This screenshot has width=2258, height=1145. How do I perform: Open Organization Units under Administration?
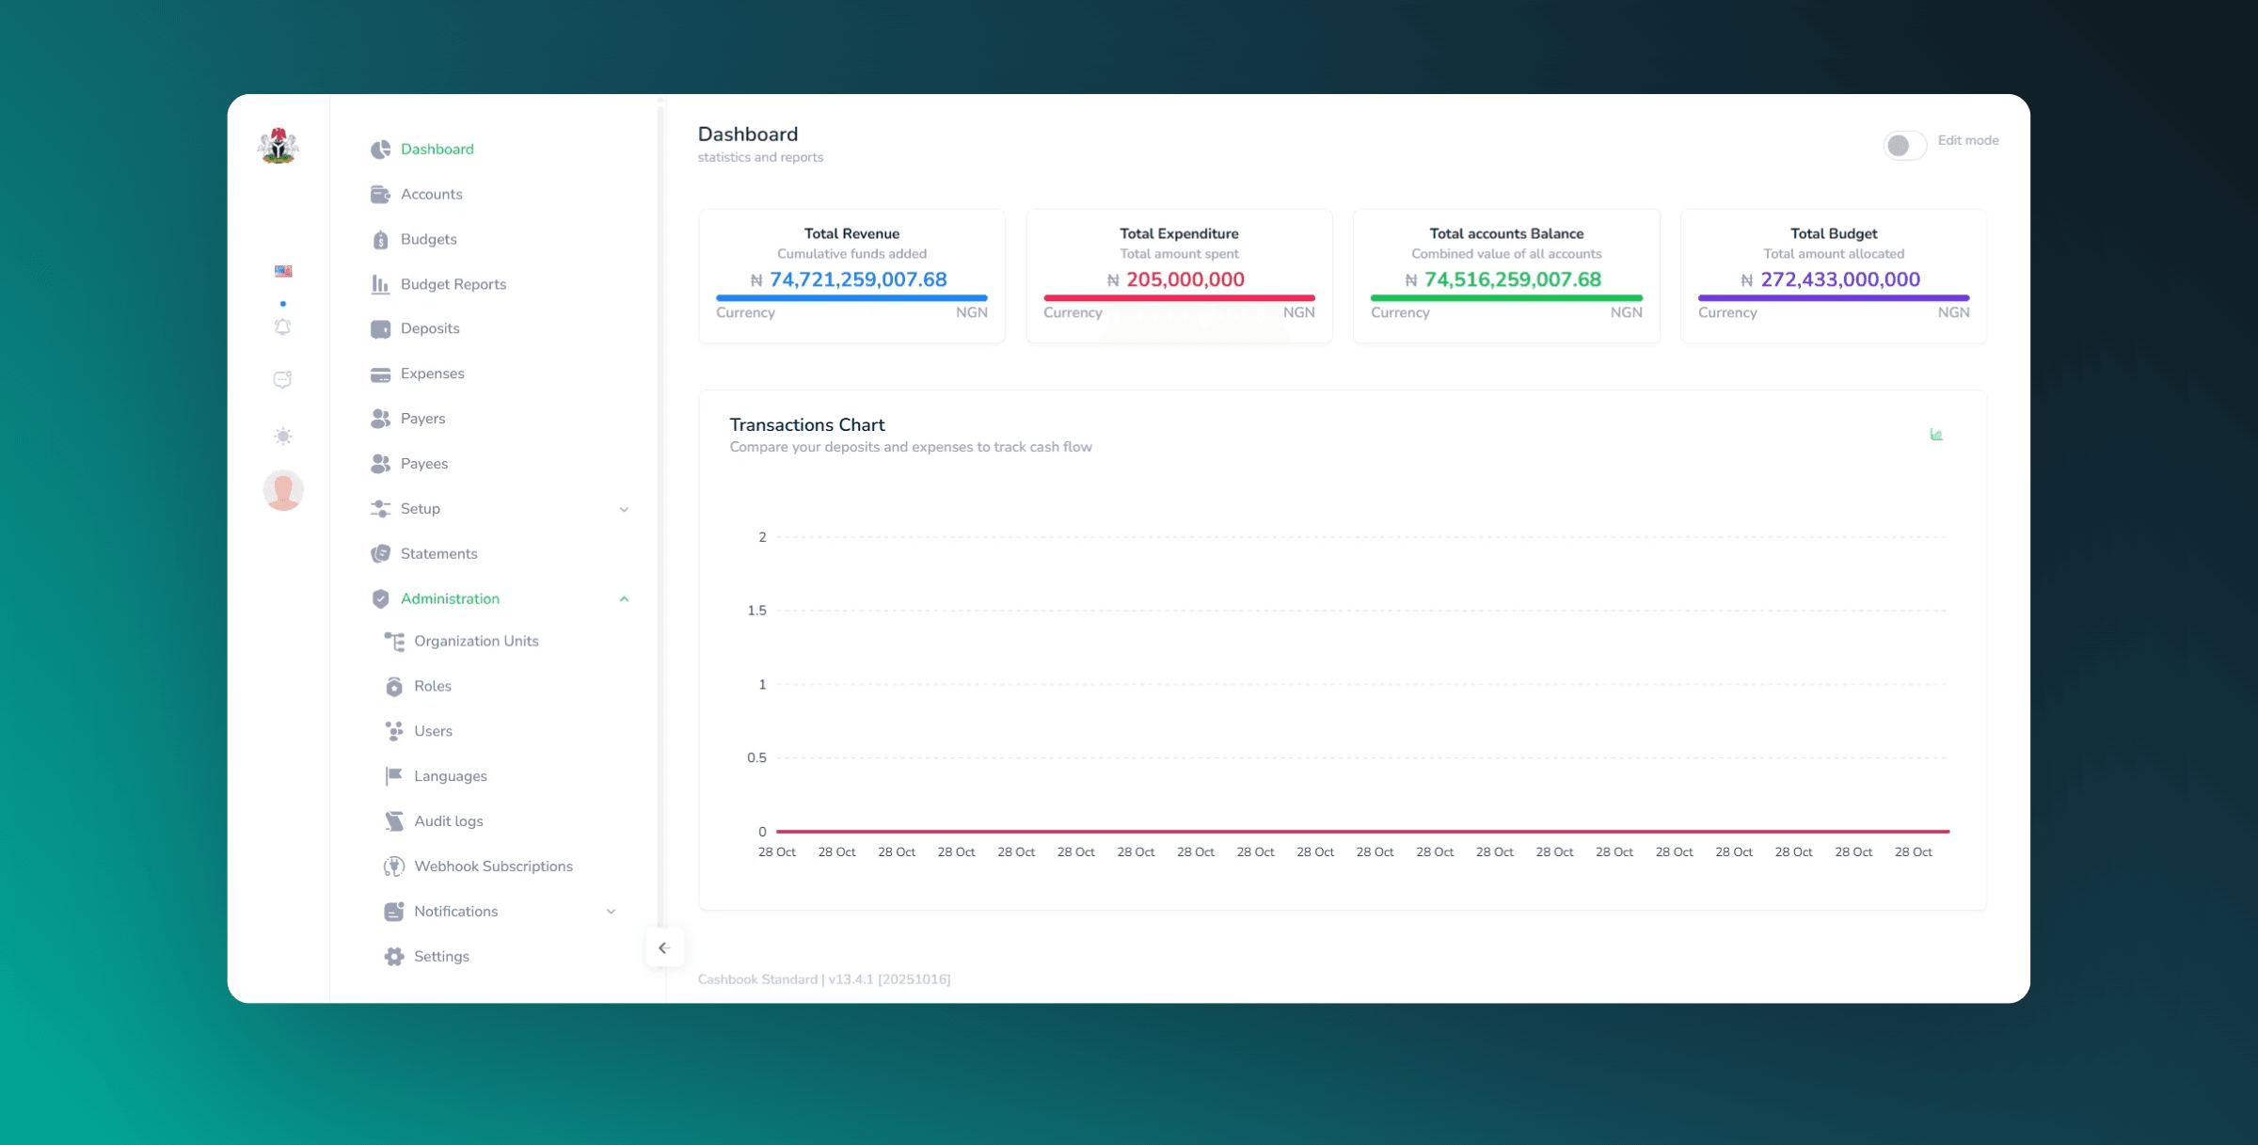476,641
